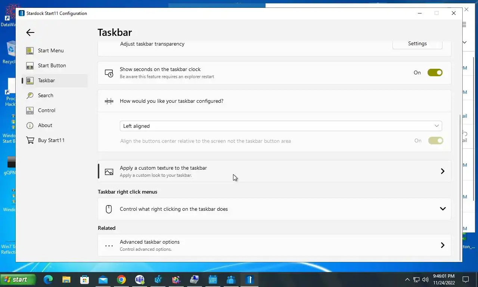478x287 pixels.
Task: Open the Control settings section
Action: click(x=55, y=110)
